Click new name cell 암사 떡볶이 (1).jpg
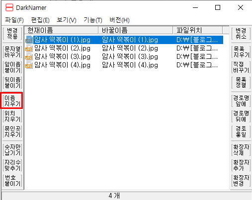Image resolution: width=252 pixels, height=200 pixels. (130, 40)
